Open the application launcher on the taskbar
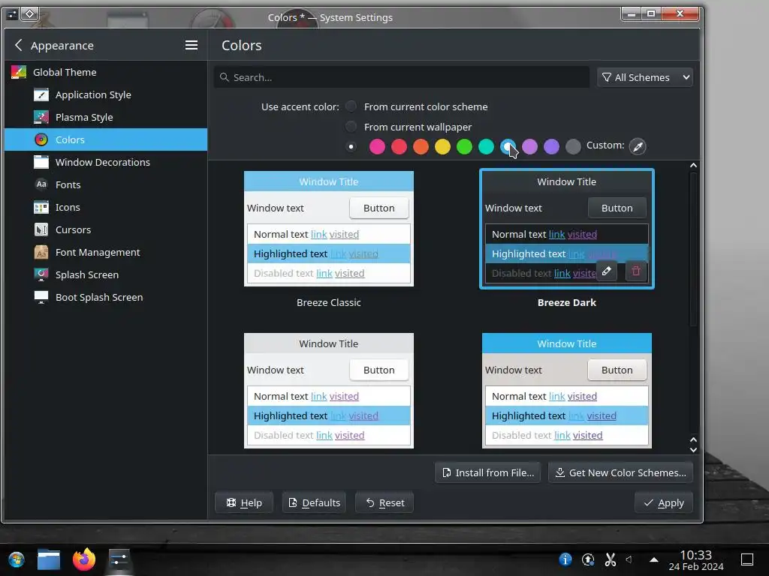Viewport: 769px width, 576px height. [x=17, y=559]
